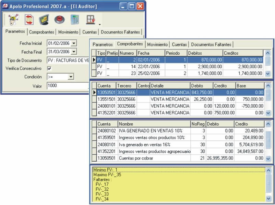Open Cuentas tab in the results panel
Viewport: 275px width, 205px height.
coord(179,44)
